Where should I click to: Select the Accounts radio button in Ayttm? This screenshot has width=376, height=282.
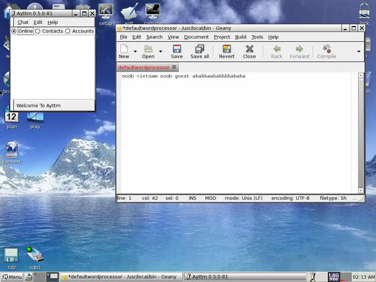coord(68,31)
